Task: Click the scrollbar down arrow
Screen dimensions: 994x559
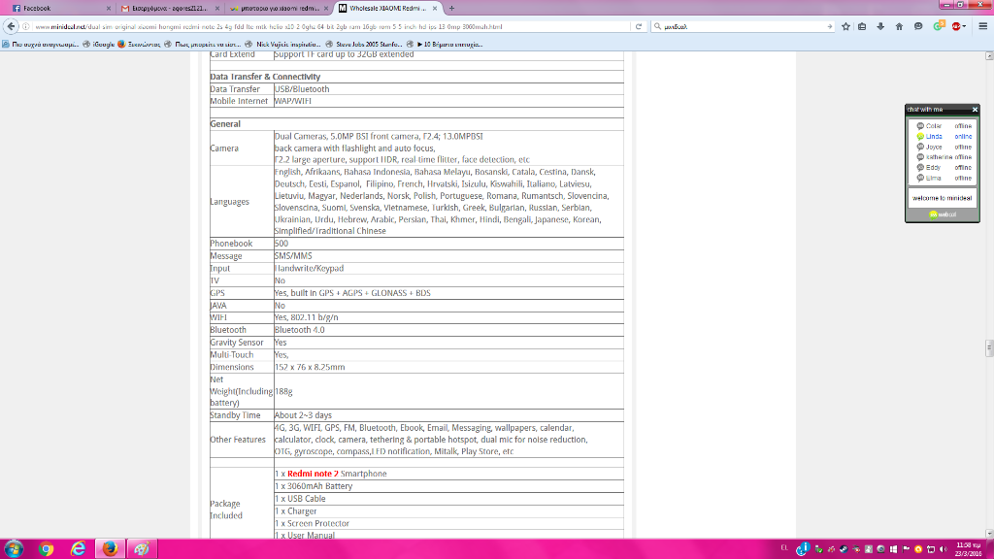Action: 989,534
